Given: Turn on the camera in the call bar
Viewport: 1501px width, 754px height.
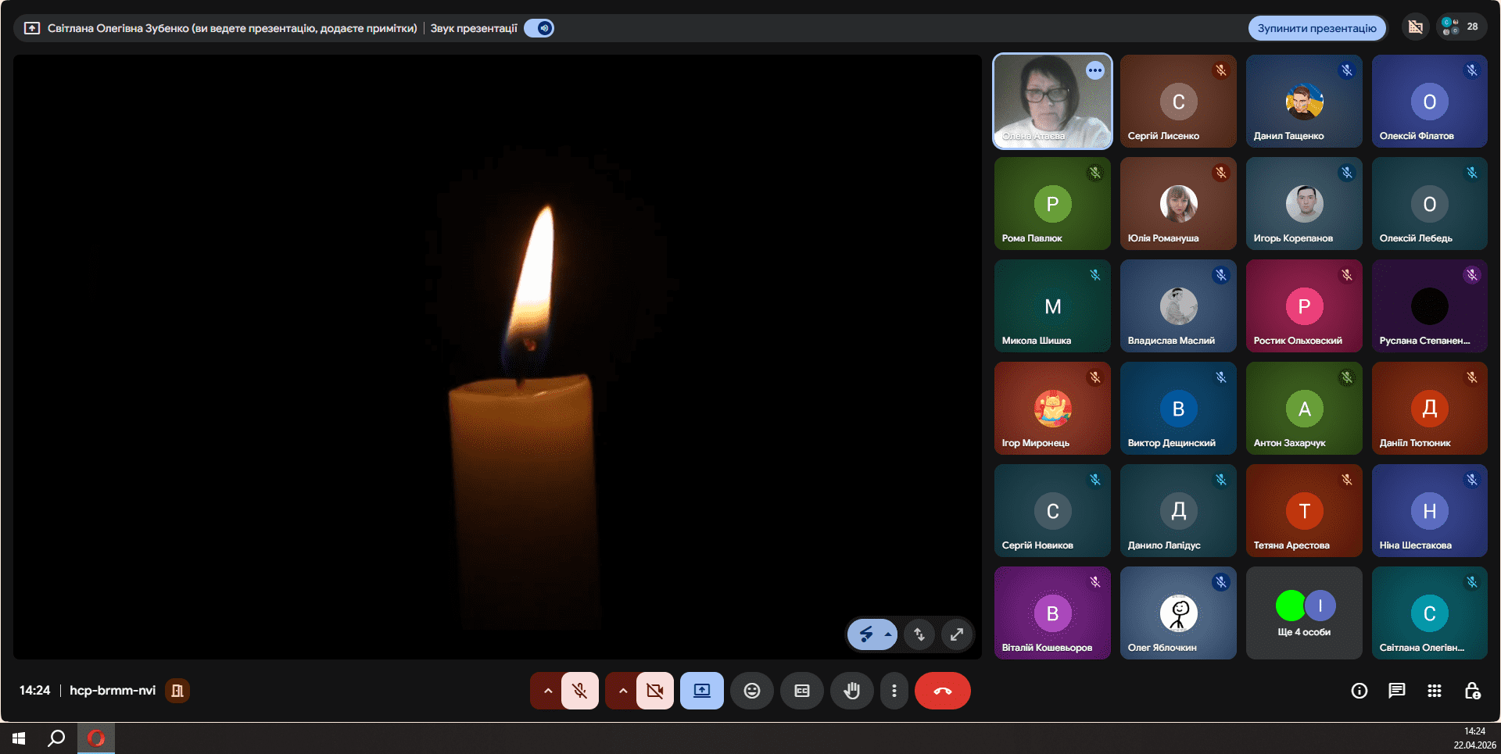Looking at the screenshot, I should [x=654, y=691].
